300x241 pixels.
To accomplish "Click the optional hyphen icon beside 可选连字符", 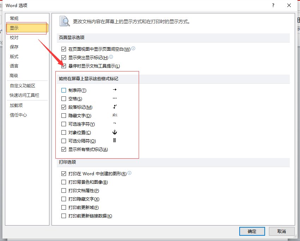I will [115, 124].
